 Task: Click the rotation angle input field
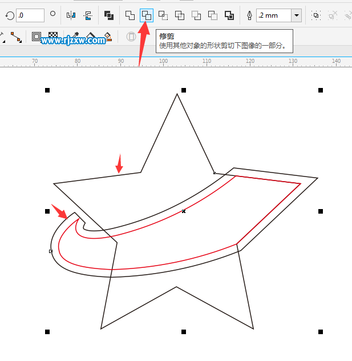[30, 15]
